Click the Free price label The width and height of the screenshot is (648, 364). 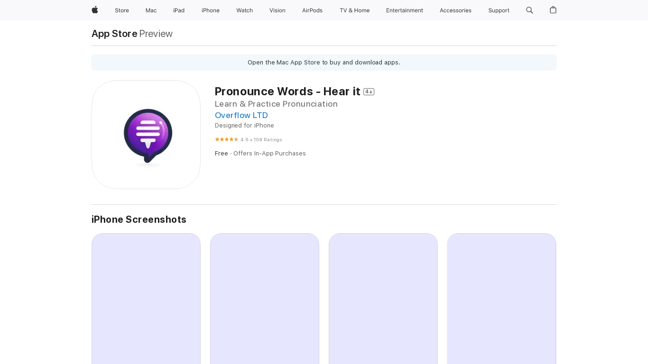point(222,154)
